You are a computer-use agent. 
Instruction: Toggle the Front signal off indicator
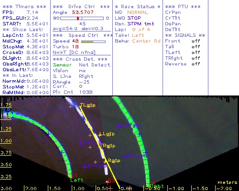[196, 41]
